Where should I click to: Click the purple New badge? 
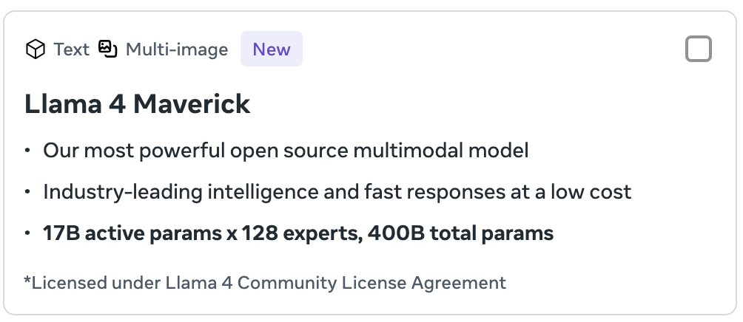pos(272,49)
